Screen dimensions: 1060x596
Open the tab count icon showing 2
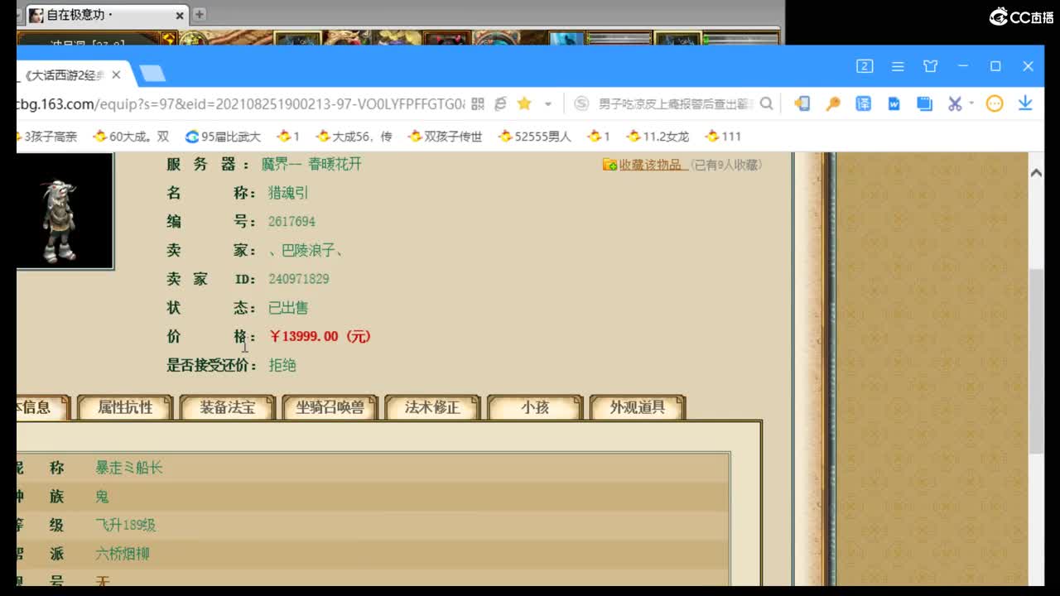click(x=865, y=66)
